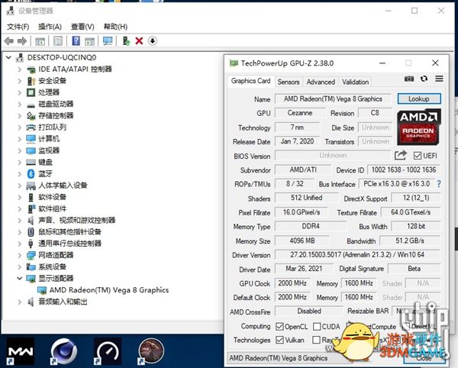Expand the 网络适配器 category
Screen dimensions: 458x368
(x=20, y=255)
